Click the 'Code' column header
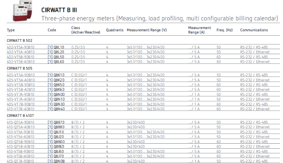 point(52,30)
